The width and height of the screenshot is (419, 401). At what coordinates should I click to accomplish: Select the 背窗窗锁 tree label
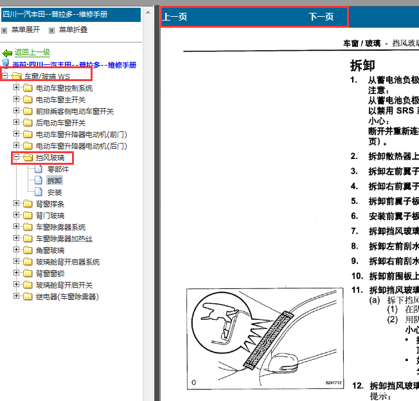click(x=50, y=274)
